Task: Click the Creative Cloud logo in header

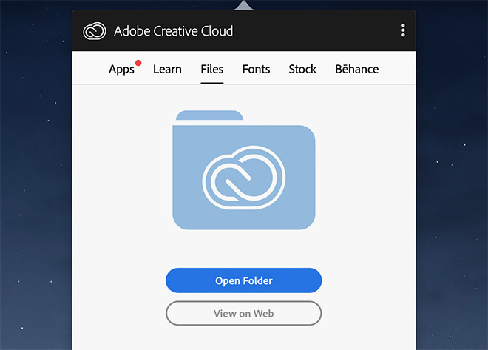Action: (95, 31)
